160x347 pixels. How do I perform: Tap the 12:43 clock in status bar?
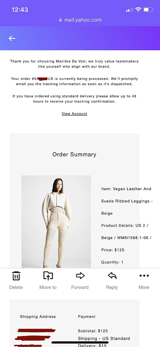(x=20, y=10)
